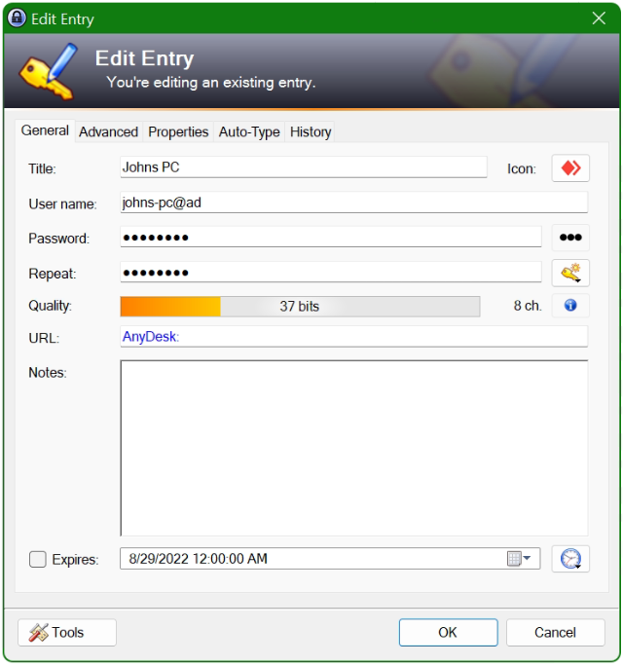
Task: Click the KeePass lock icon in title bar
Action: (x=17, y=18)
